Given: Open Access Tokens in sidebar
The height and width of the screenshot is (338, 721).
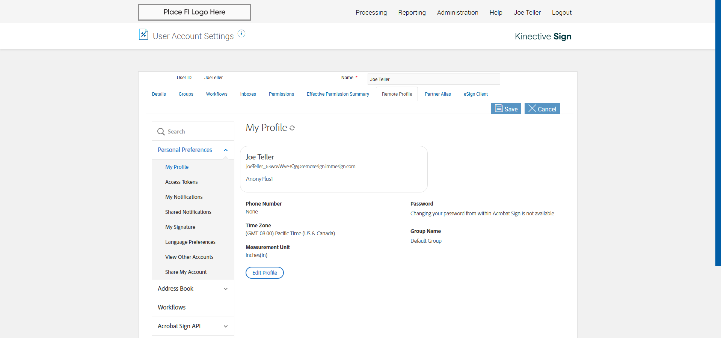Looking at the screenshot, I should pyautogui.click(x=181, y=182).
